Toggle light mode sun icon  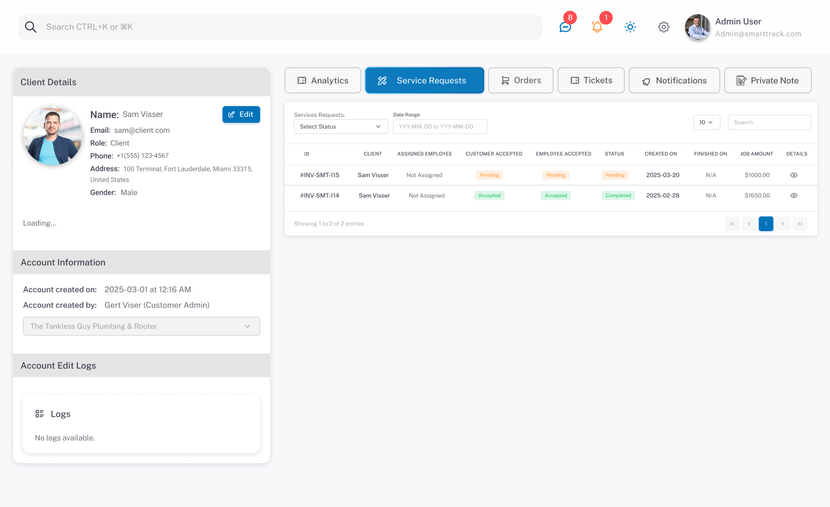coord(630,27)
